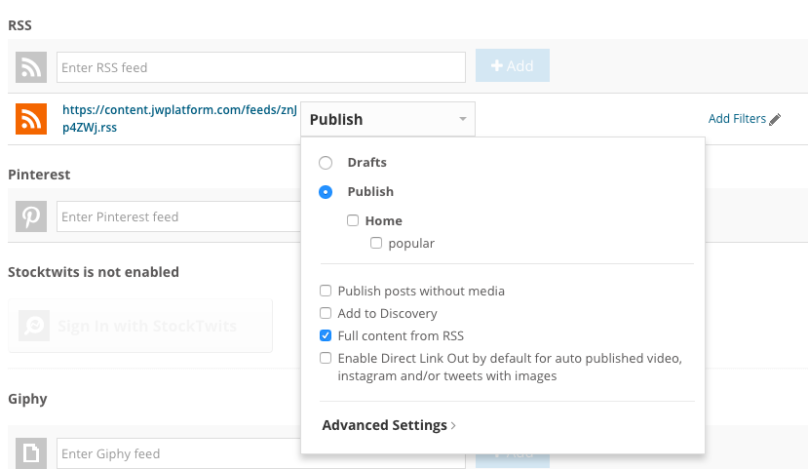Click the Pinterest logo icon
This screenshot has width=808, height=469.
(x=31, y=216)
